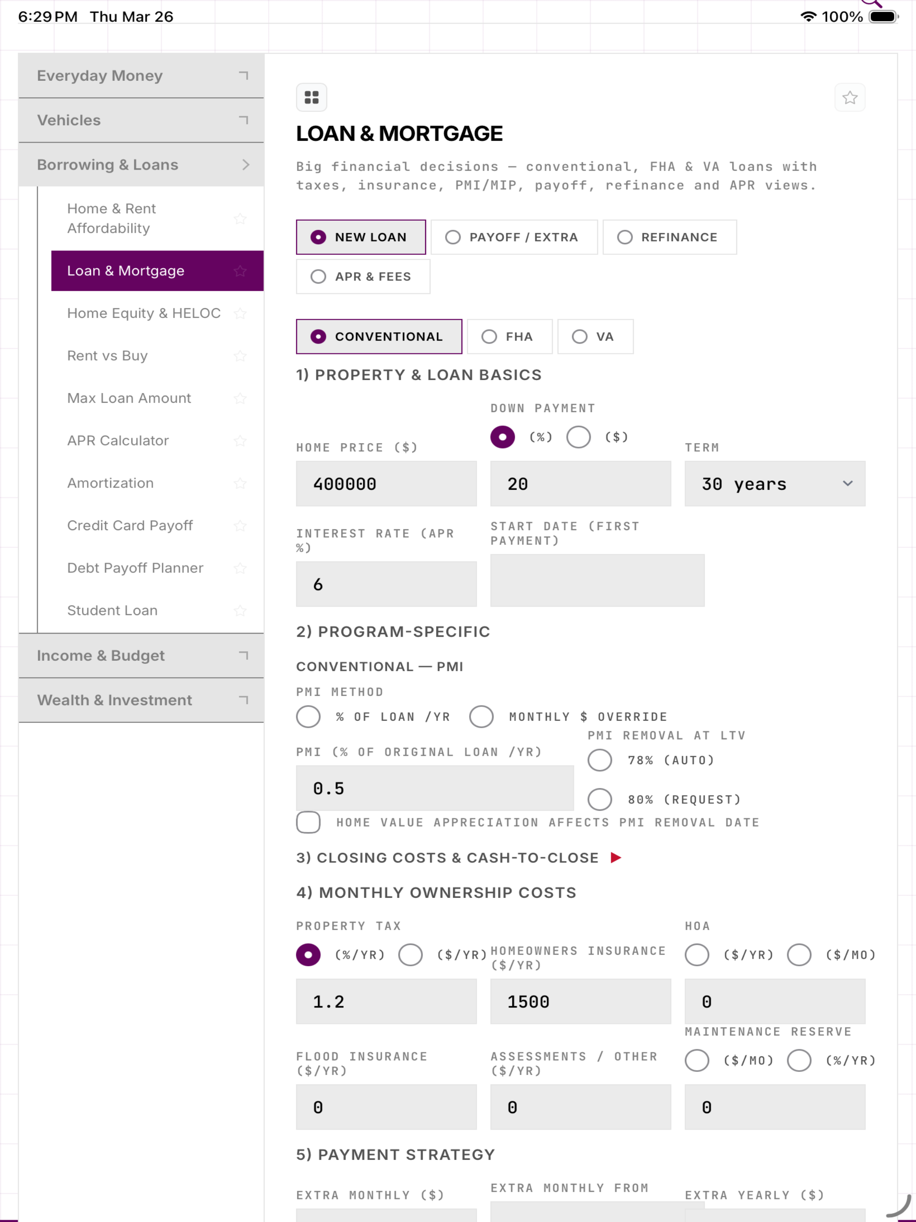Star the Home Equity & HELOC item
916x1222 pixels.
(x=240, y=313)
